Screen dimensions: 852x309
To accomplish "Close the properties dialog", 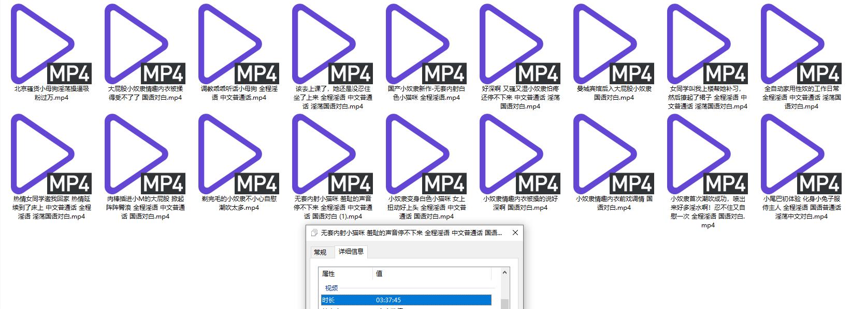I will point(515,233).
